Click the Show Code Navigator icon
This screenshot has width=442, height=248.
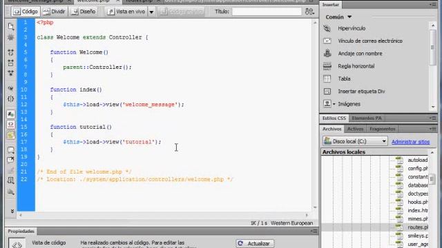pos(11,37)
